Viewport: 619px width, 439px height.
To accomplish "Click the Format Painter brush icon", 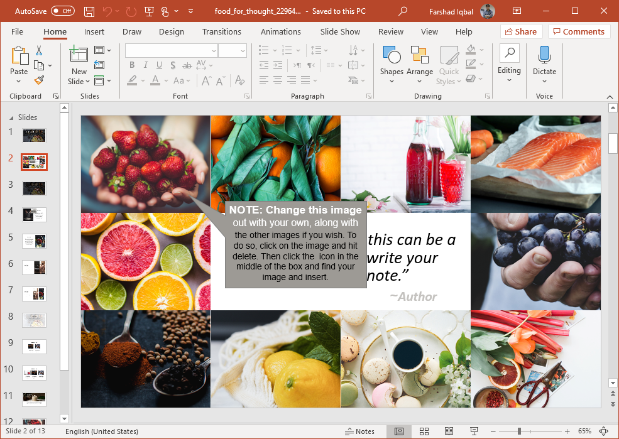I will (x=39, y=80).
